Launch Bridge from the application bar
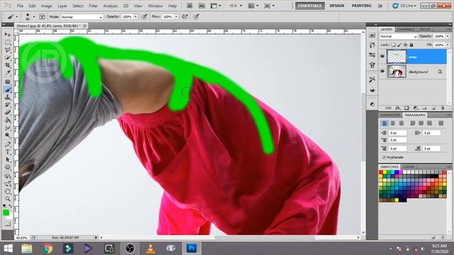454x255 pixels. (189, 6)
